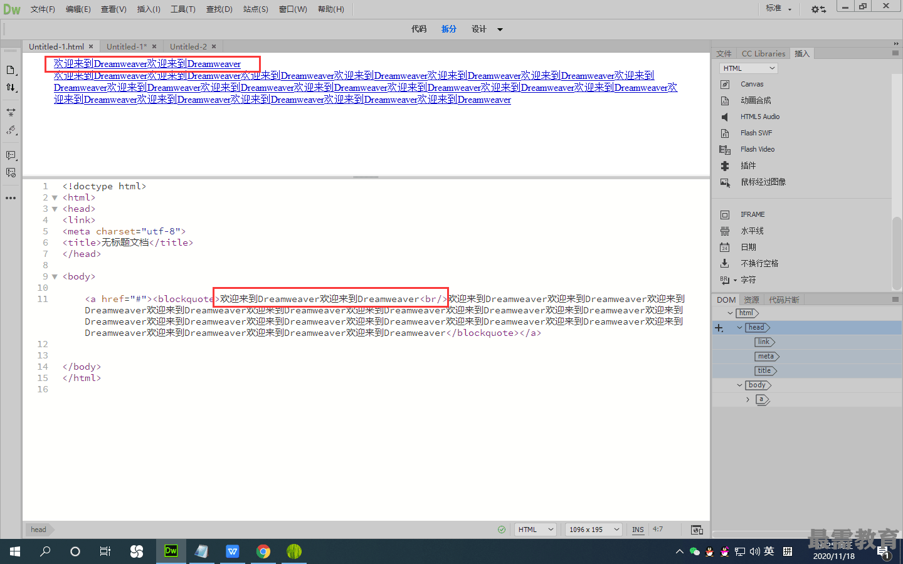This screenshot has width=903, height=564.
Task: Open the 插入(I) menu
Action: tap(149, 9)
